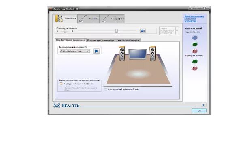Mute sound with the speaker icon button
243x149 pixels.
click(143, 31)
